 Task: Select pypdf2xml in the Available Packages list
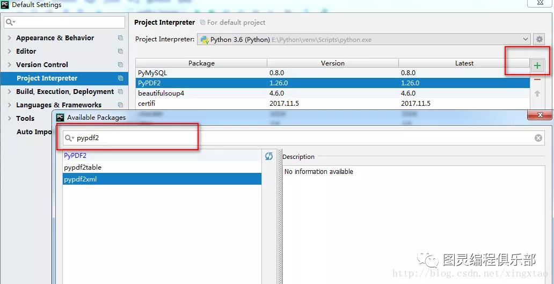click(162, 179)
